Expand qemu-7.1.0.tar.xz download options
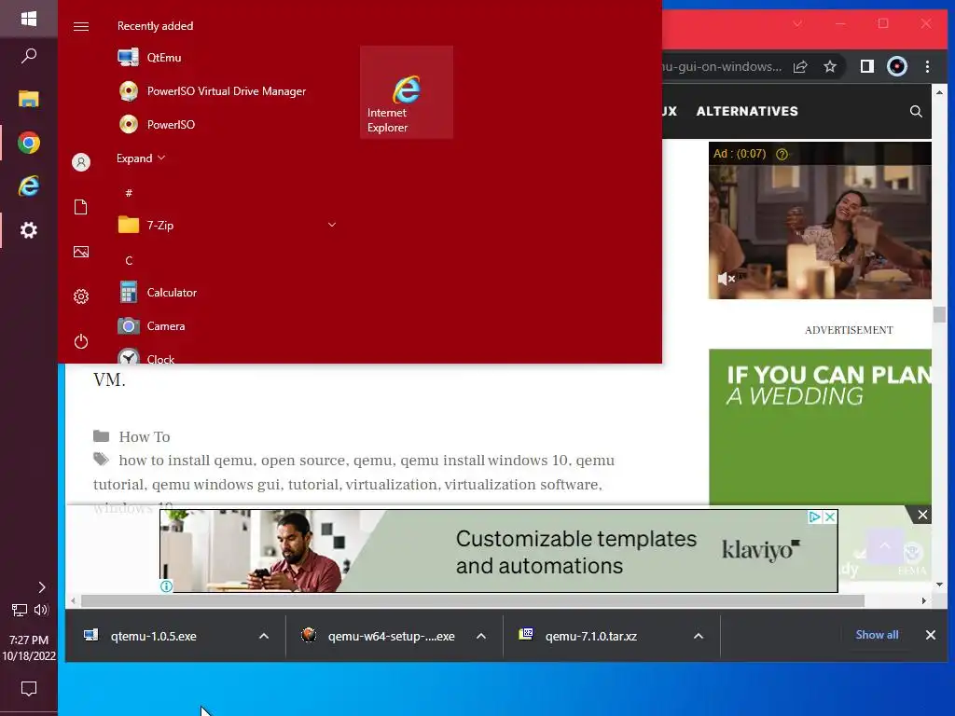955x716 pixels. pyautogui.click(x=699, y=636)
